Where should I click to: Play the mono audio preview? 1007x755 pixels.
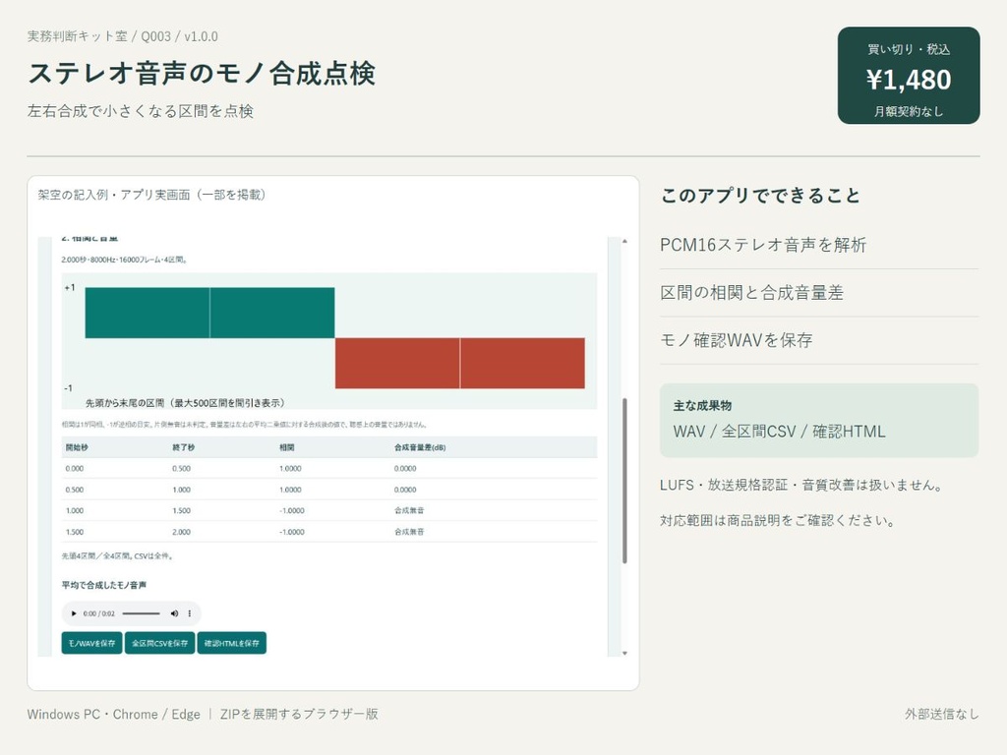click(74, 613)
